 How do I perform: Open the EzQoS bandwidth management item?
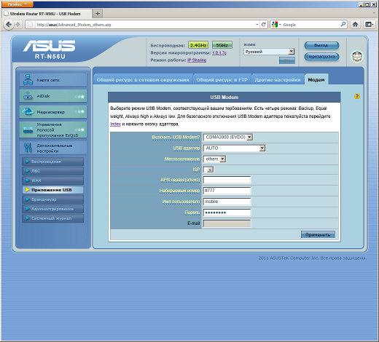click(53, 130)
